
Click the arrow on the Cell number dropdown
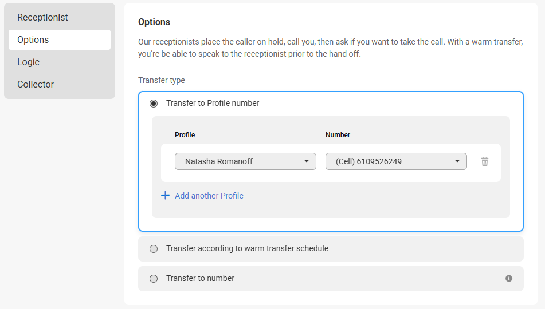click(457, 161)
